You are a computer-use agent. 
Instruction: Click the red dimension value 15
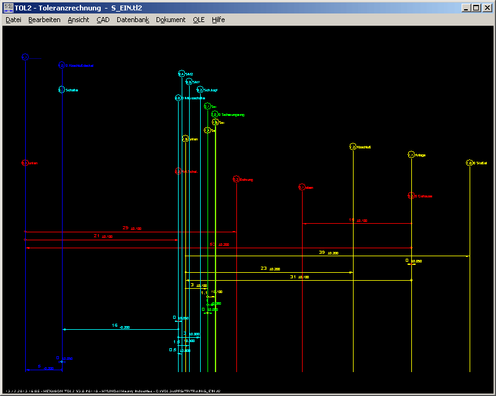[x=352, y=219]
